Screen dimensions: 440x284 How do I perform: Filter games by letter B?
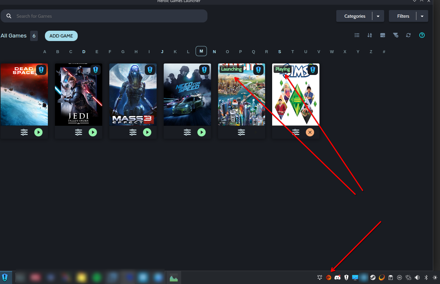(x=58, y=52)
